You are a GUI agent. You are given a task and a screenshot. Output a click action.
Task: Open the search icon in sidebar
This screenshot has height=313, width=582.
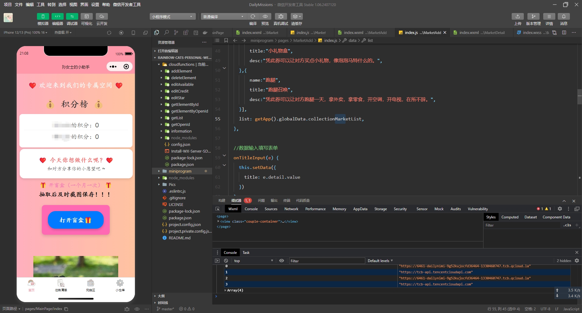coord(166,32)
